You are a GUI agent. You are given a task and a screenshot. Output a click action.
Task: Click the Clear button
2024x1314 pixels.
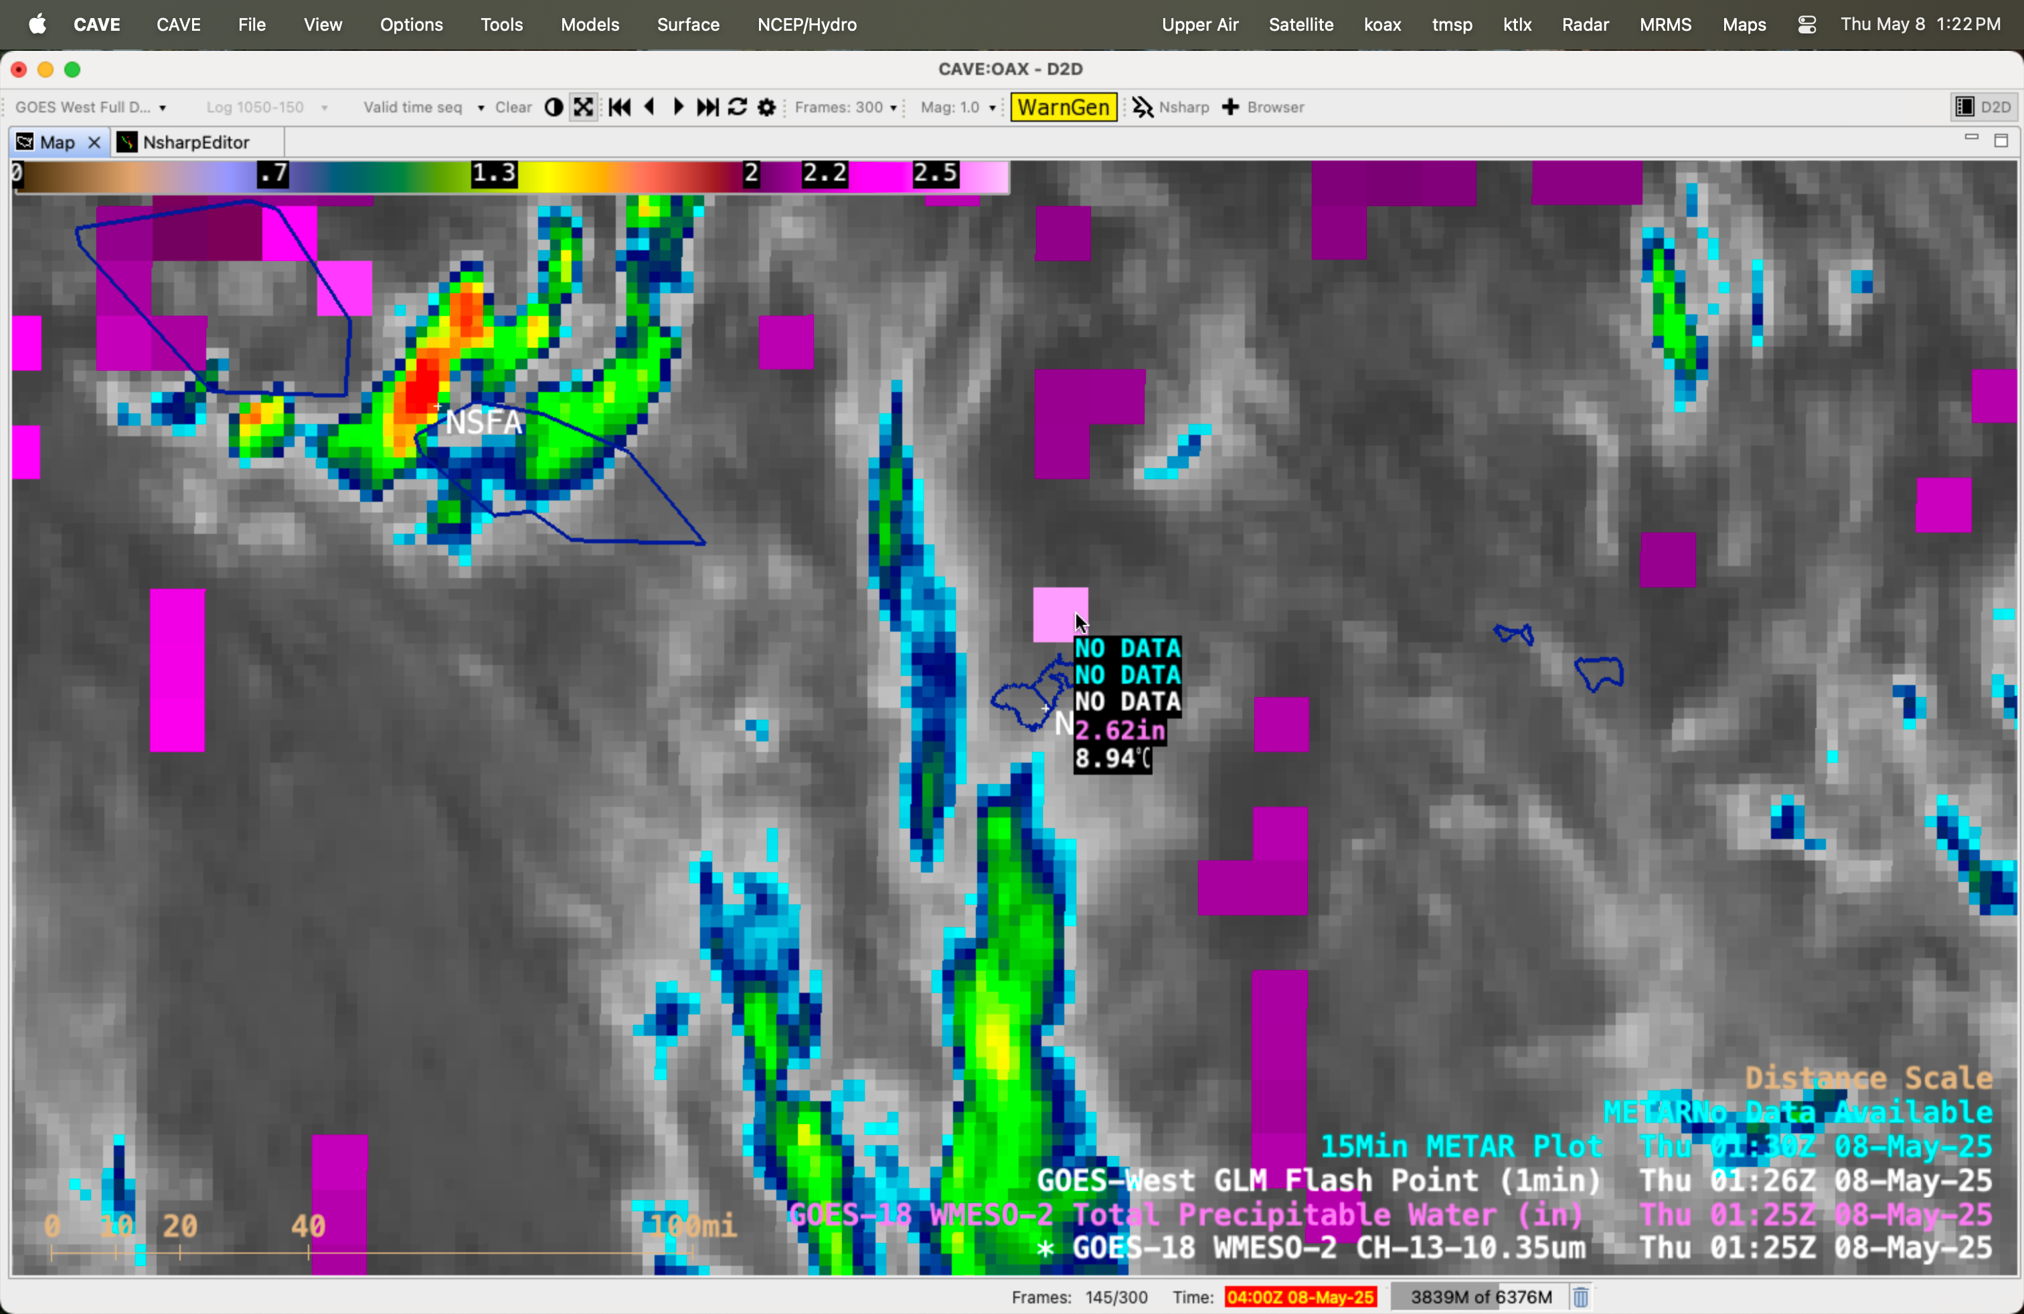[513, 107]
